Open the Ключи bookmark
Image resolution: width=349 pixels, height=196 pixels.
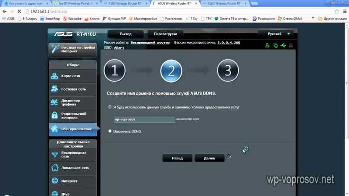pyautogui.click(x=92, y=19)
